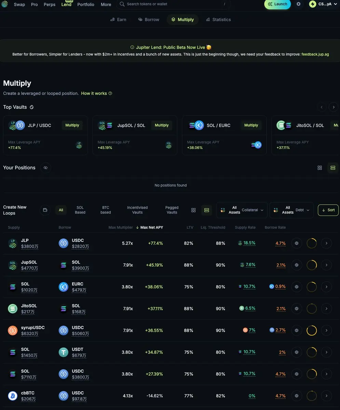Image resolution: width=340 pixels, height=410 pixels.
Task: Click globe icon in JitoSOL row
Action: [297, 309]
